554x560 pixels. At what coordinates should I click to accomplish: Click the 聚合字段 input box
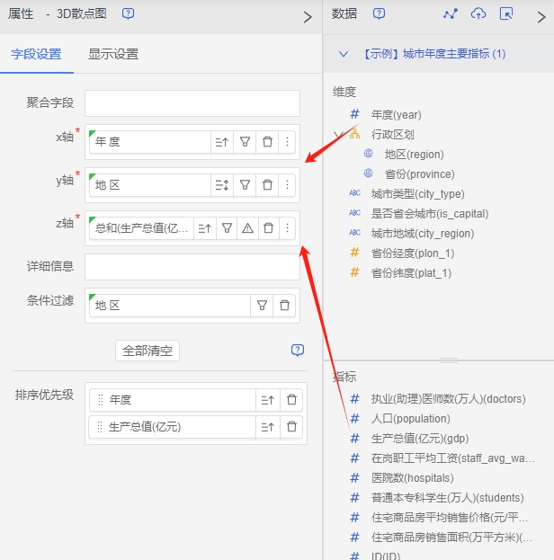[192, 102]
